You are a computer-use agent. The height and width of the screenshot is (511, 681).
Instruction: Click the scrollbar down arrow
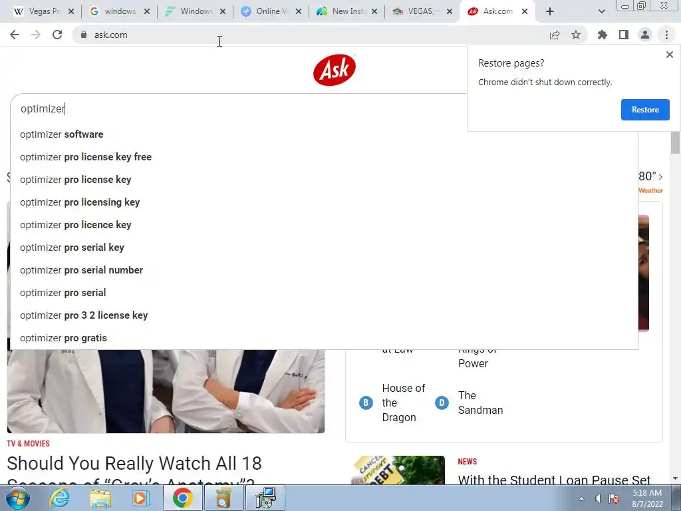(675, 478)
